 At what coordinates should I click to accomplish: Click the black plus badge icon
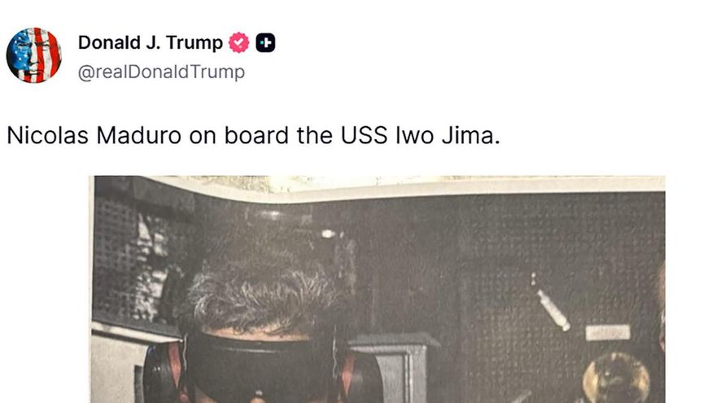tap(265, 43)
